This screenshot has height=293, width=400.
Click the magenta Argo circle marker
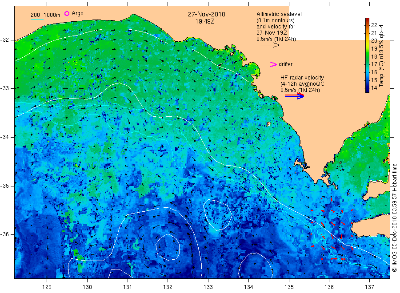click(x=67, y=13)
